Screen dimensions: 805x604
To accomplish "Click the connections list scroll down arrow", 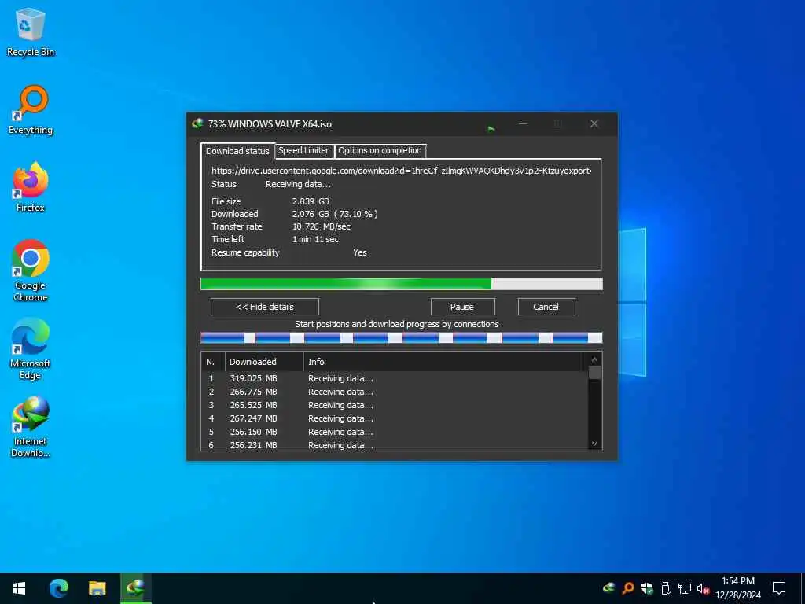I will pyautogui.click(x=594, y=444).
